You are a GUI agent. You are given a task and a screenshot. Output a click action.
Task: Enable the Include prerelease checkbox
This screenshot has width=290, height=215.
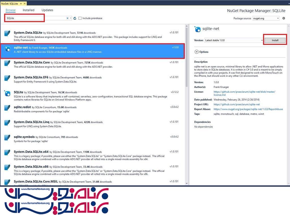80,18
